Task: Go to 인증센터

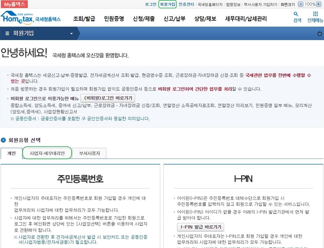Action: click(x=186, y=4)
